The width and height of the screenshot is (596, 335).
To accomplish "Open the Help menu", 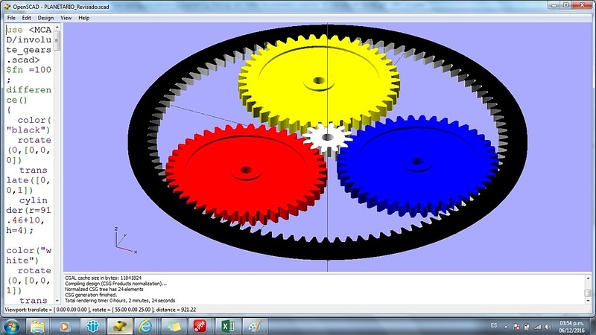I will point(83,18).
